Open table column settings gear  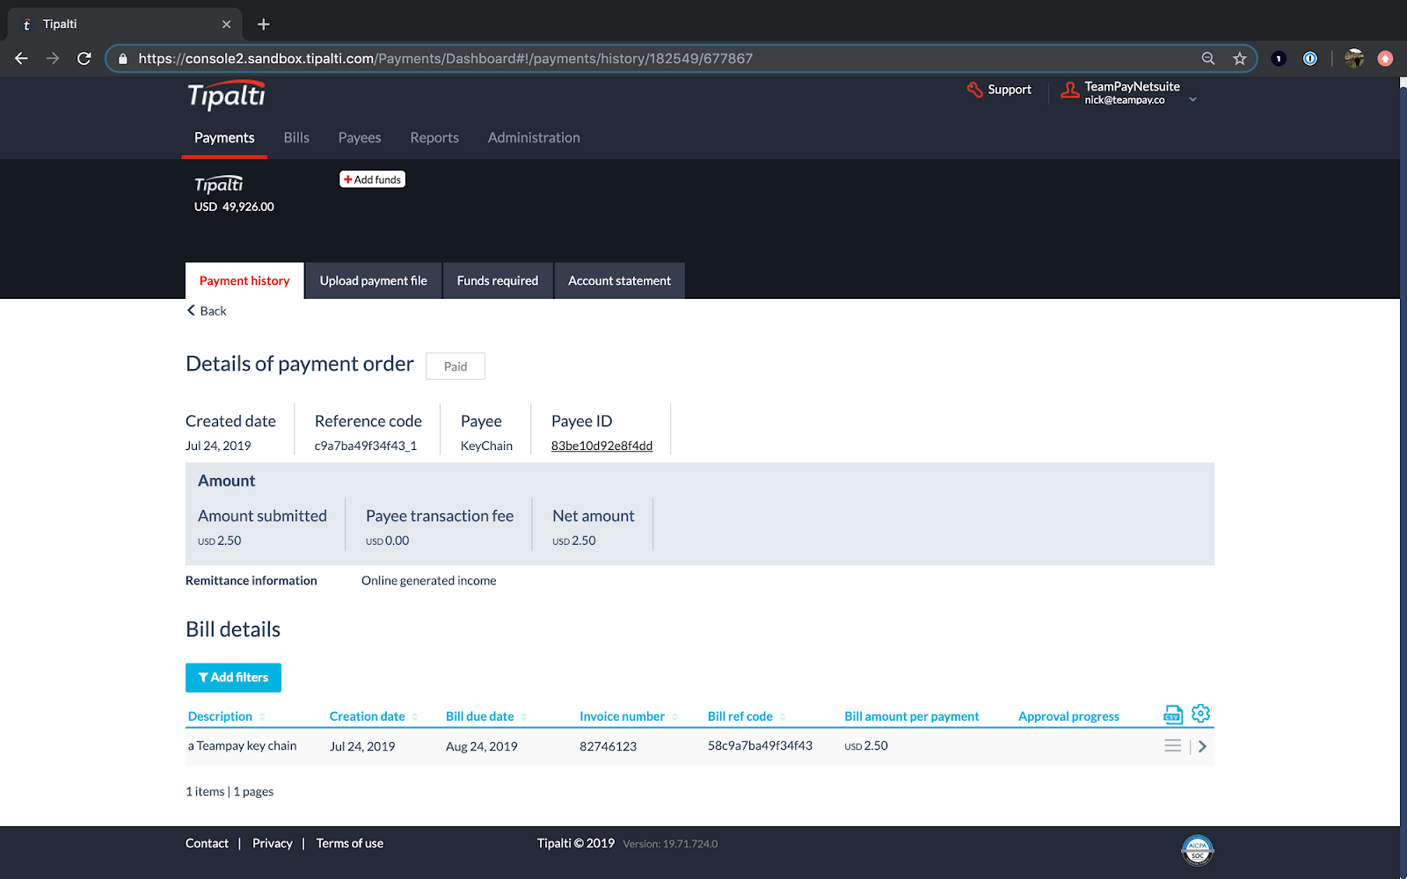tap(1201, 714)
